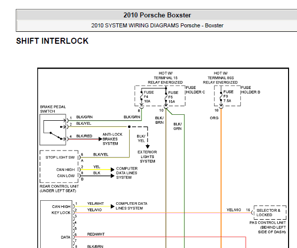
Task: Select the 'FUSE HOLDER C' label
Action: [195, 90]
